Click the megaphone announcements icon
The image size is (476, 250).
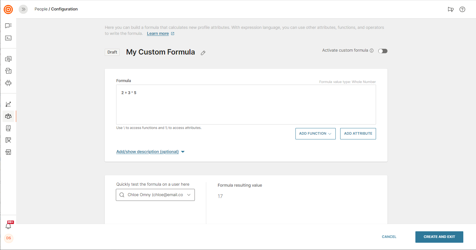coord(451,10)
